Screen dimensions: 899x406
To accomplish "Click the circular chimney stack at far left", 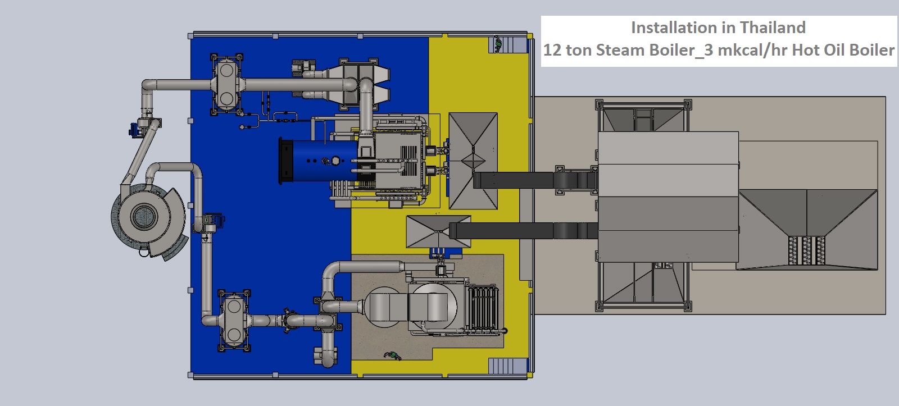I will tap(147, 216).
